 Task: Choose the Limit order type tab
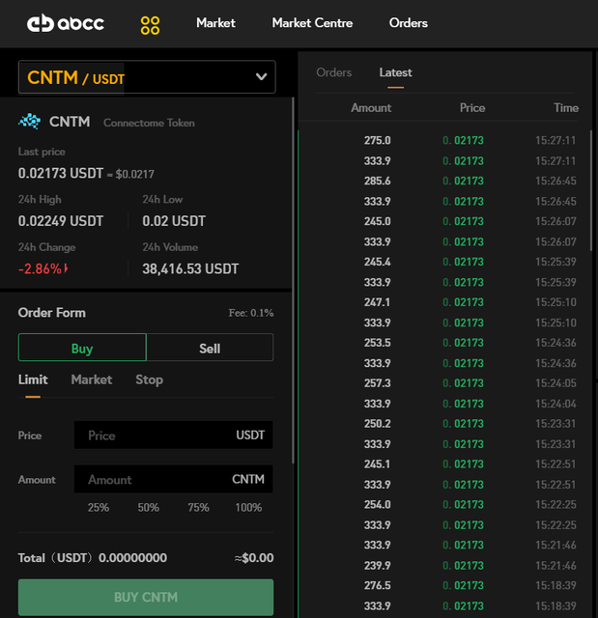(33, 379)
